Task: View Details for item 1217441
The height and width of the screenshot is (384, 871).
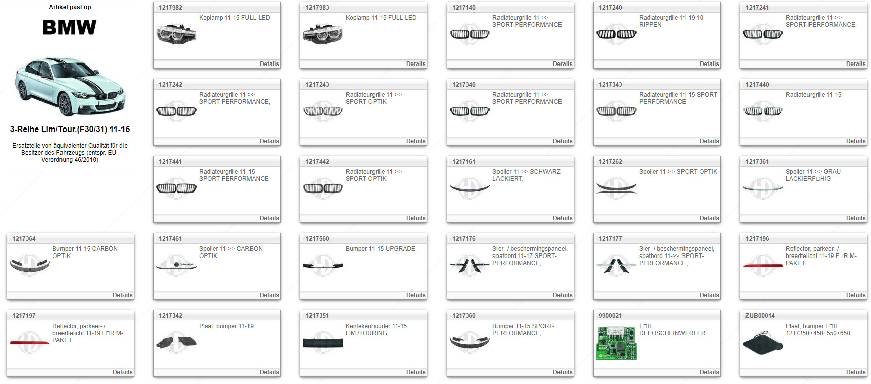Action: tap(269, 218)
